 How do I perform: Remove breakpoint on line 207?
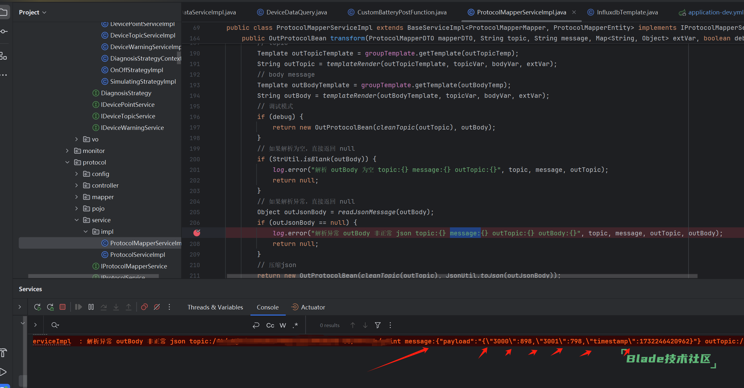197,233
